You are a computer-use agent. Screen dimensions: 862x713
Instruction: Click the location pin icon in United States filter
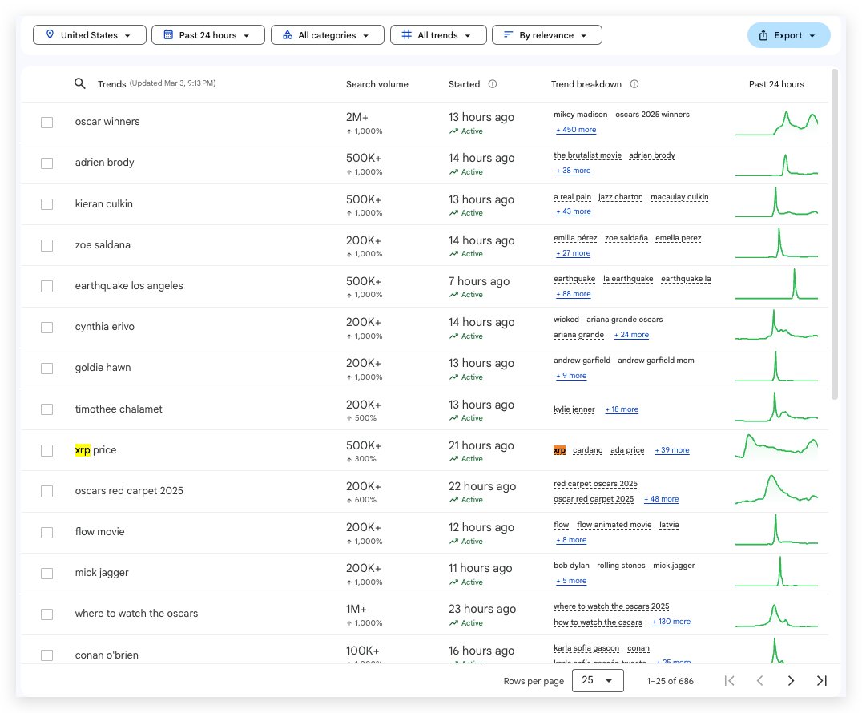tap(50, 34)
